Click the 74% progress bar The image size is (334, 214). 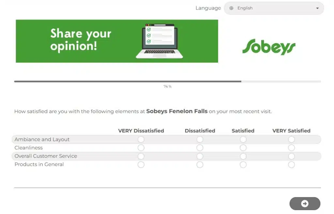(x=167, y=81)
